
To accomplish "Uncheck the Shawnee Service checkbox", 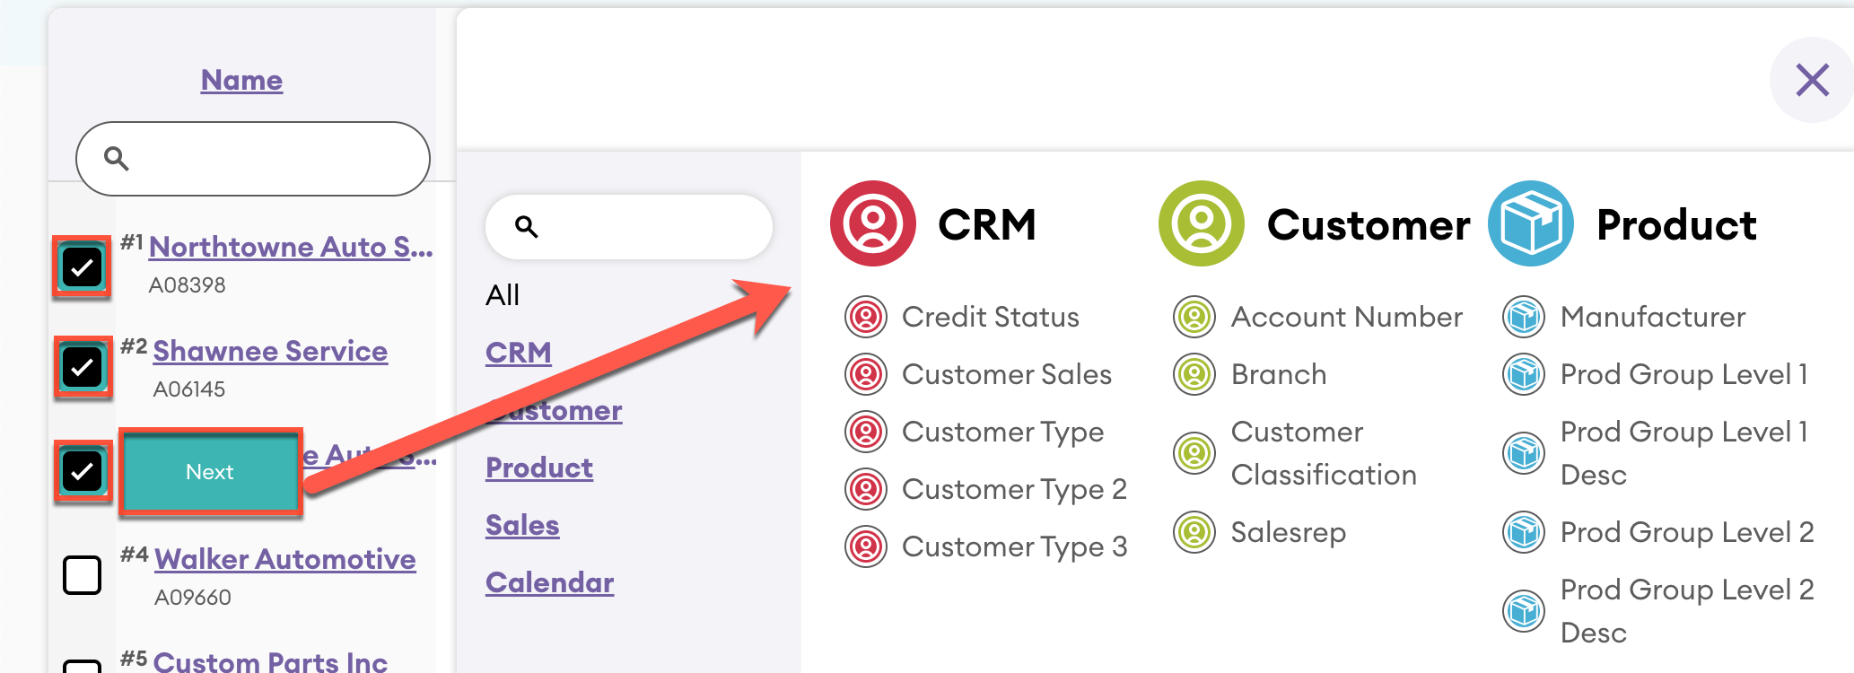I will 82,367.
